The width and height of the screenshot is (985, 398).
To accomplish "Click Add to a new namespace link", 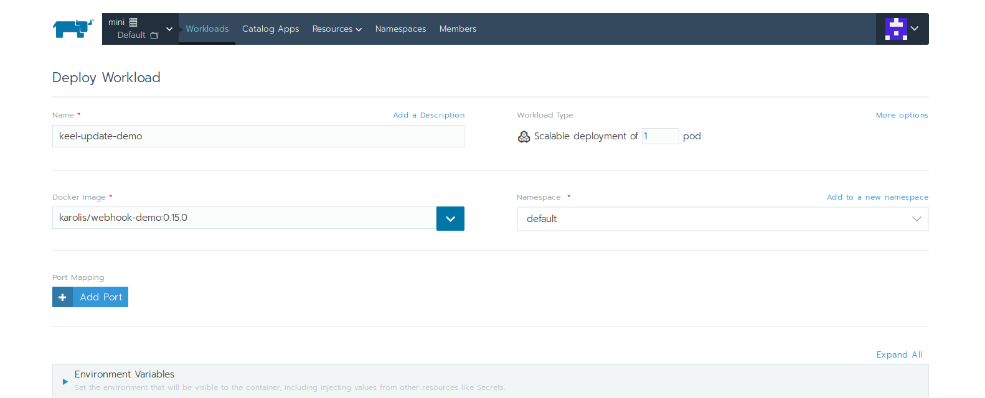I will (x=877, y=197).
